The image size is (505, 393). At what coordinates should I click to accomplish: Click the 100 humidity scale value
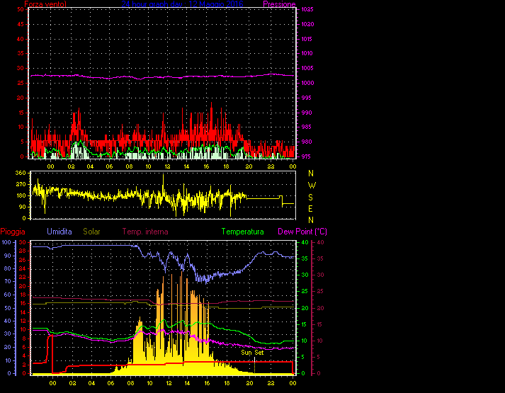pos(7,242)
